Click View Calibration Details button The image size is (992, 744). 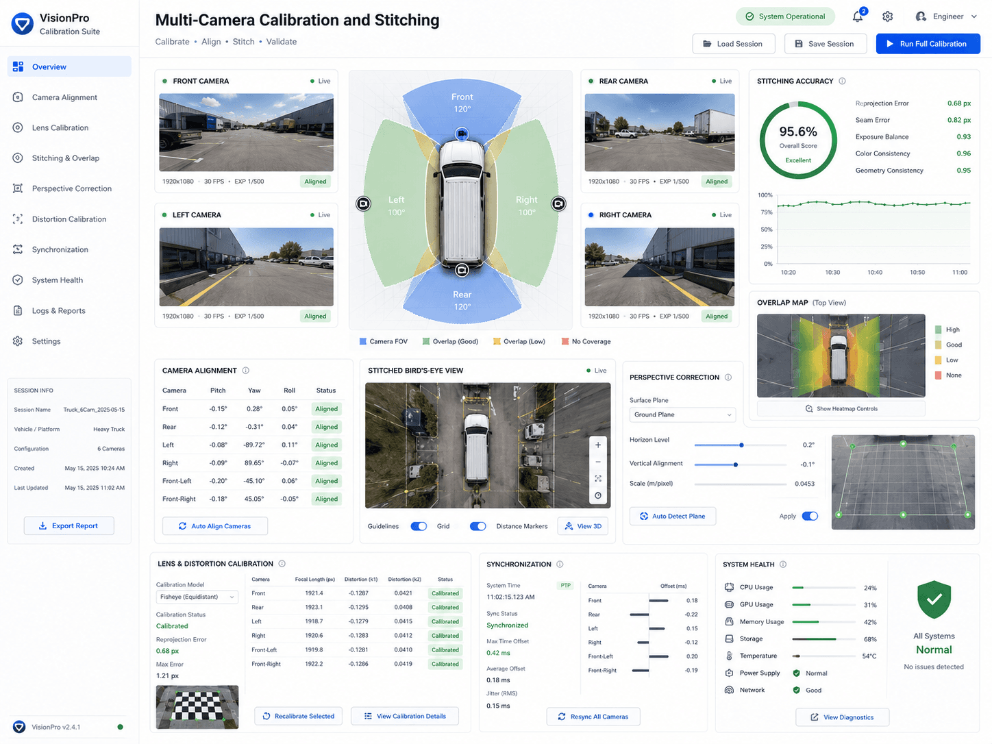pos(405,716)
